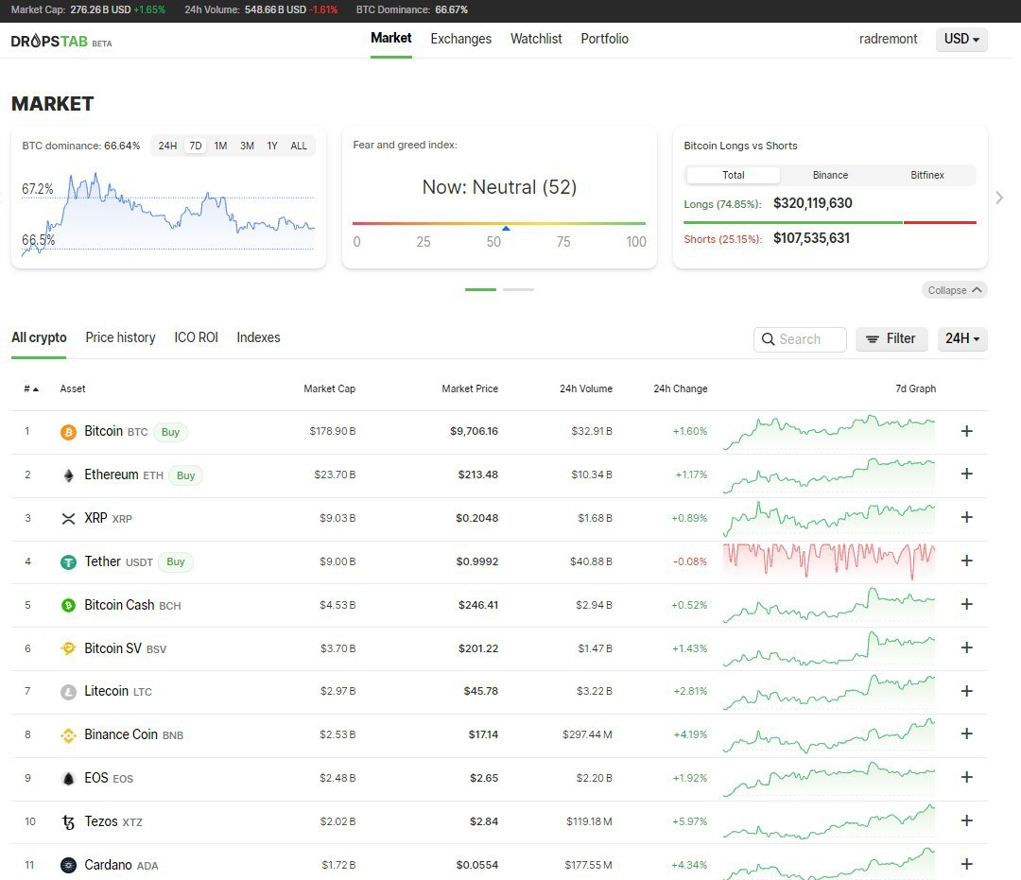Show second carousel page indicator
Image resolution: width=1021 pixels, height=880 pixels.
pos(518,289)
